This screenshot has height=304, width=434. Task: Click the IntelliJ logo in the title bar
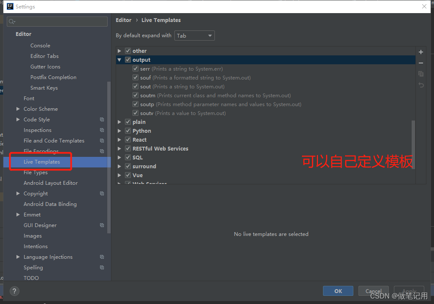click(x=10, y=6)
